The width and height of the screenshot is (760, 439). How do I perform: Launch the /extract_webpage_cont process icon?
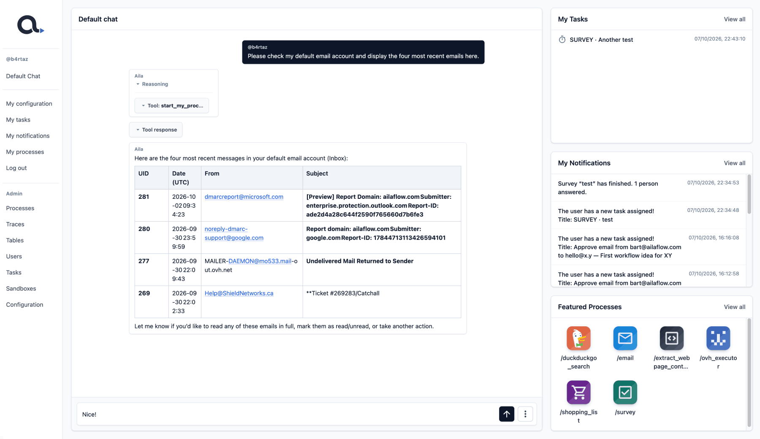(671, 338)
